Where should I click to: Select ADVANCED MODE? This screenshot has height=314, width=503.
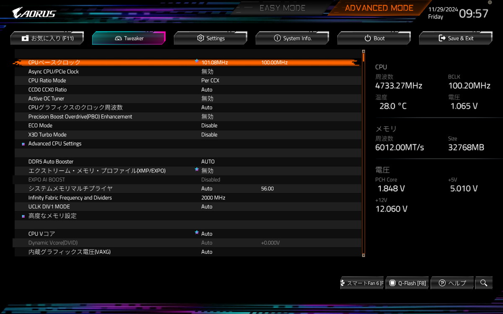[379, 8]
